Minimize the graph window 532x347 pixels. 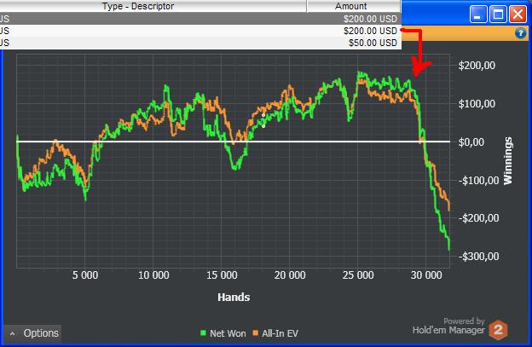pyautogui.click(x=478, y=14)
